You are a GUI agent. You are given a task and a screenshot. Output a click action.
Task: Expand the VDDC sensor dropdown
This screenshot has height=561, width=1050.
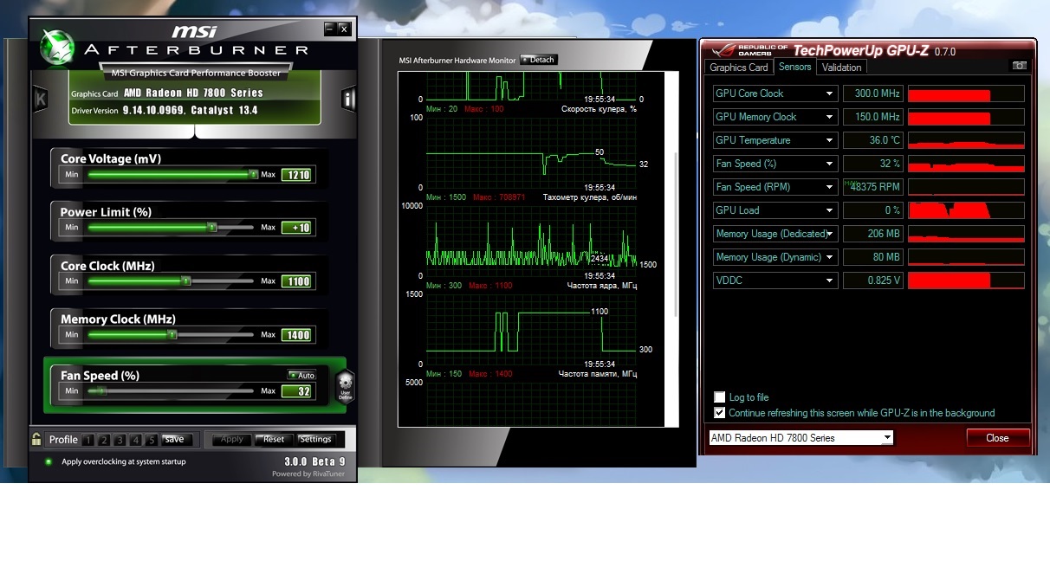click(x=829, y=280)
